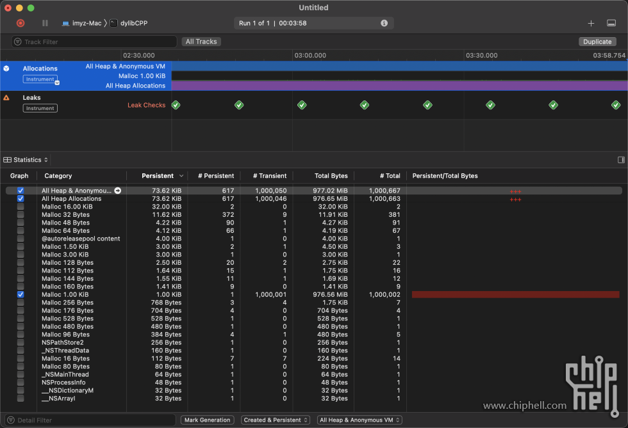The width and height of the screenshot is (628, 428).
Task: Toggle the inspector sidebar icon
Action: pyautogui.click(x=621, y=159)
